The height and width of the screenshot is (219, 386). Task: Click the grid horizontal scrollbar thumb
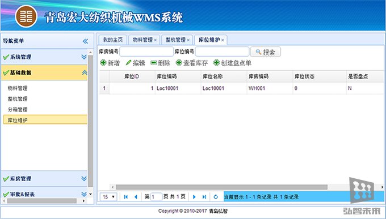[221, 187]
